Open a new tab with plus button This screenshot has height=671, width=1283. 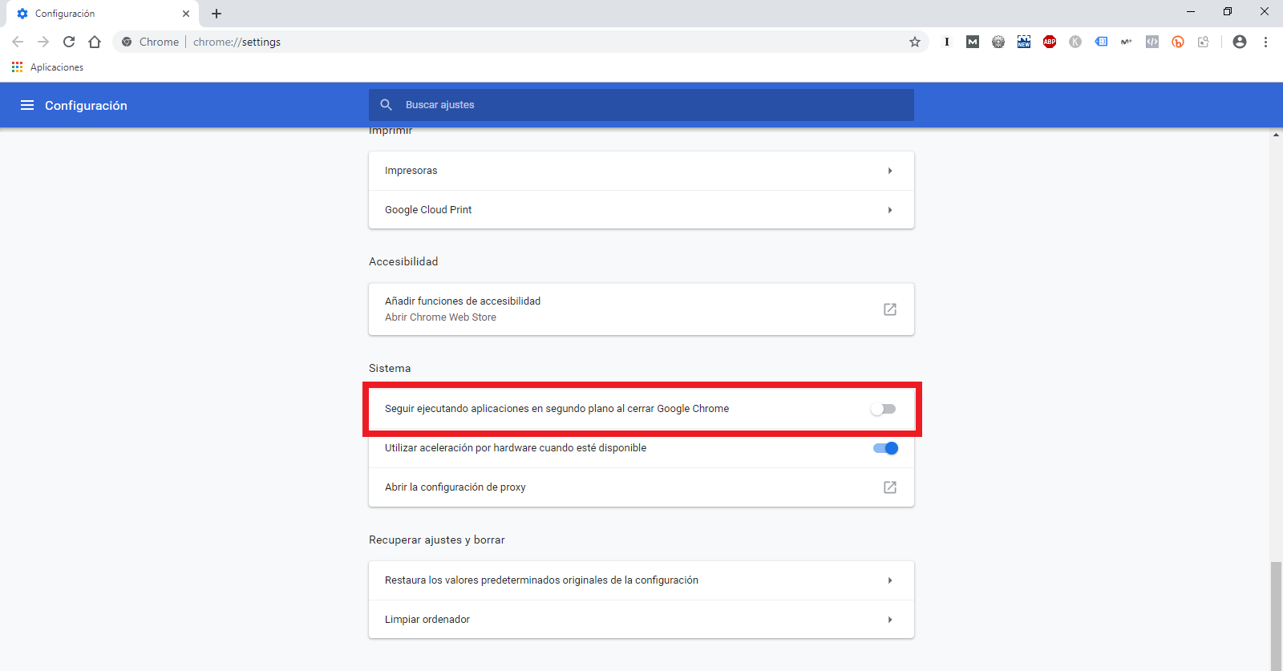[217, 14]
